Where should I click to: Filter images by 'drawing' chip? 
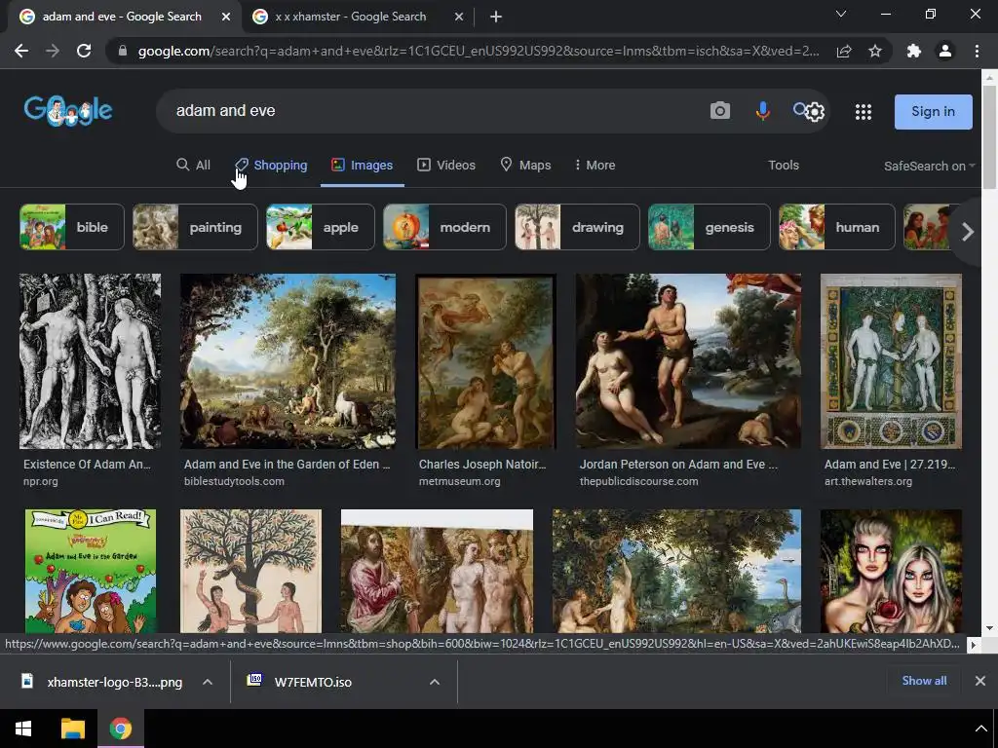pyautogui.click(x=577, y=227)
